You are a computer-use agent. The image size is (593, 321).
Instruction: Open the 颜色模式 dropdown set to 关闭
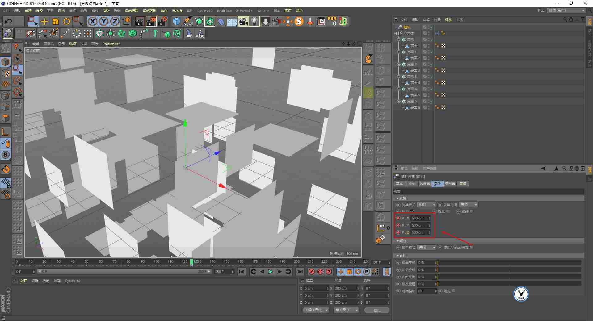(427, 247)
